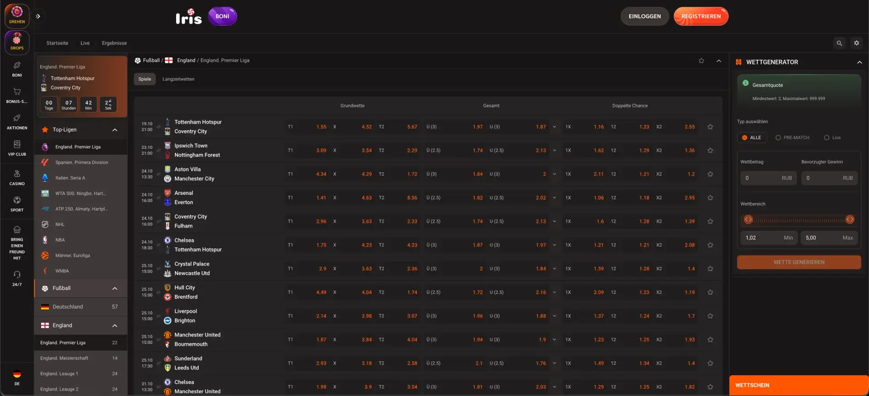
Task: Click the Registrieren button
Action: coord(701,16)
